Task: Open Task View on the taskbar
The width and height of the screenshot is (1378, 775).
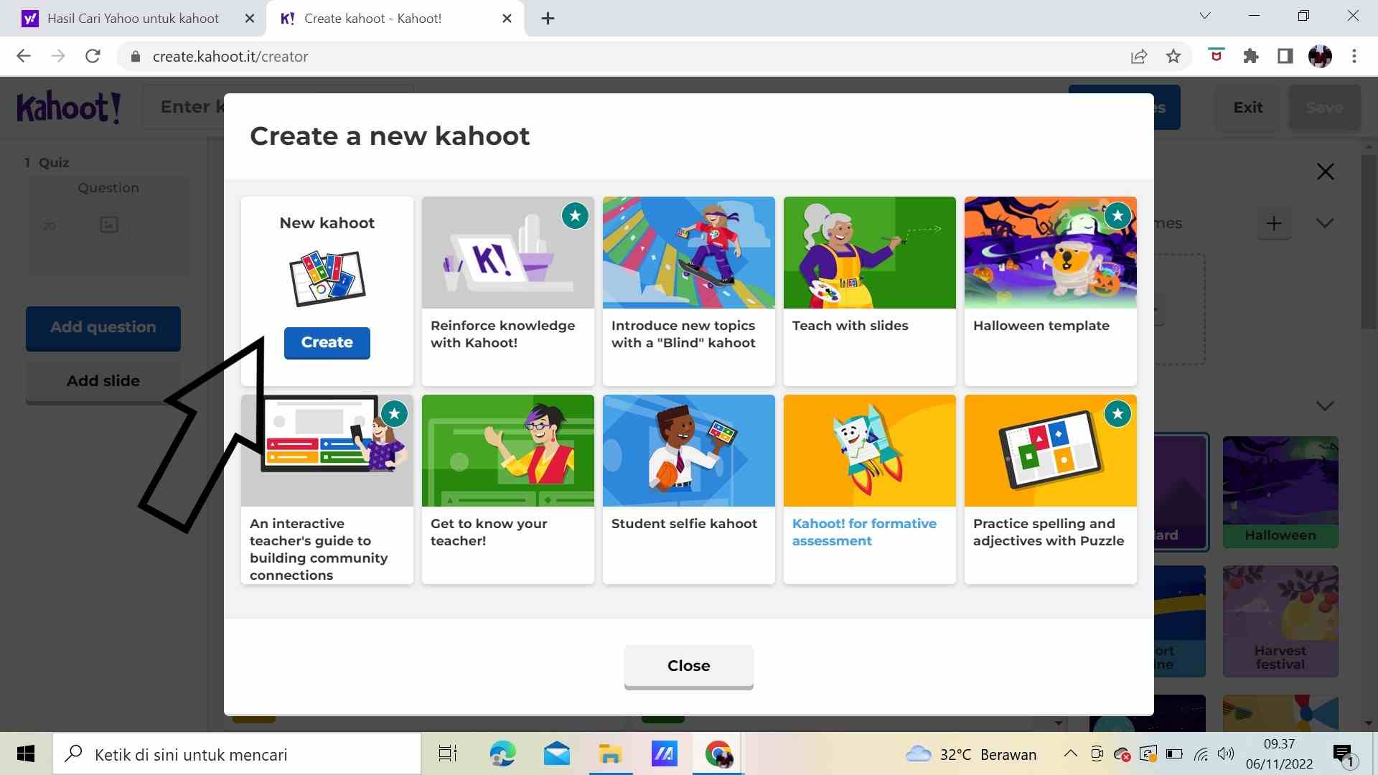Action: point(448,754)
